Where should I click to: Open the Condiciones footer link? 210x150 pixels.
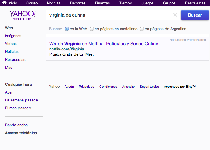(x=108, y=87)
